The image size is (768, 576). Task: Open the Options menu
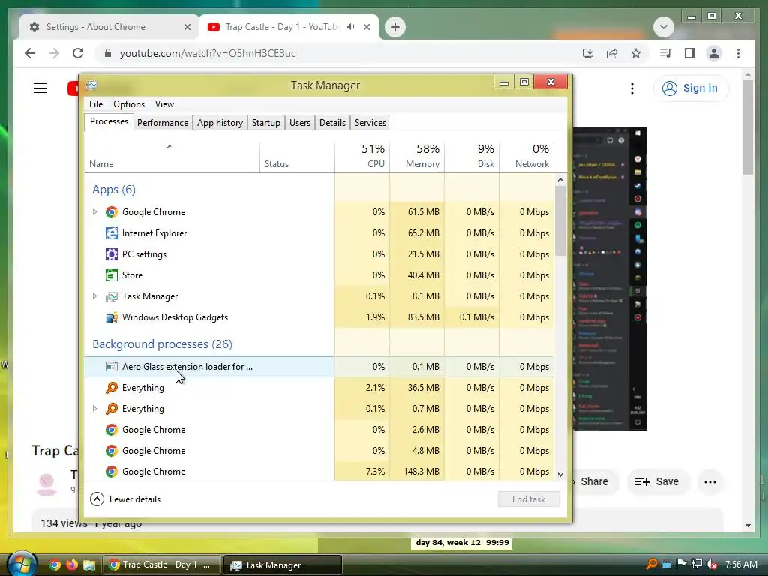(x=129, y=104)
